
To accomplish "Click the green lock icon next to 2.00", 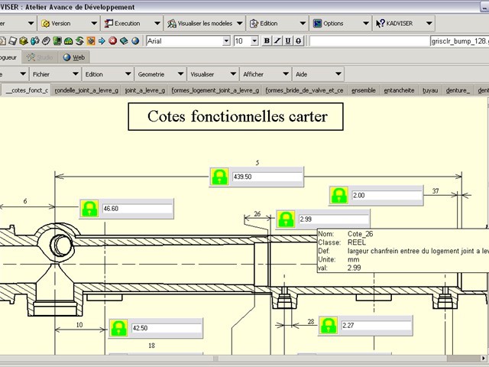I will coord(339,196).
